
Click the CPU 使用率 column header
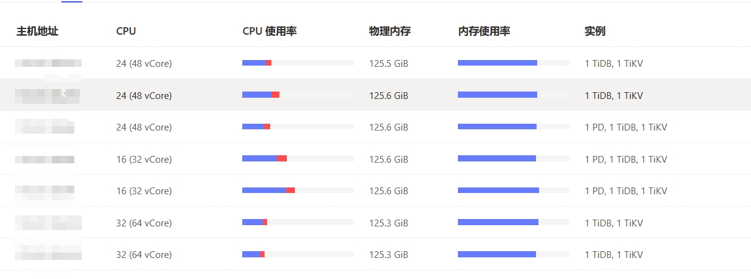[270, 31]
